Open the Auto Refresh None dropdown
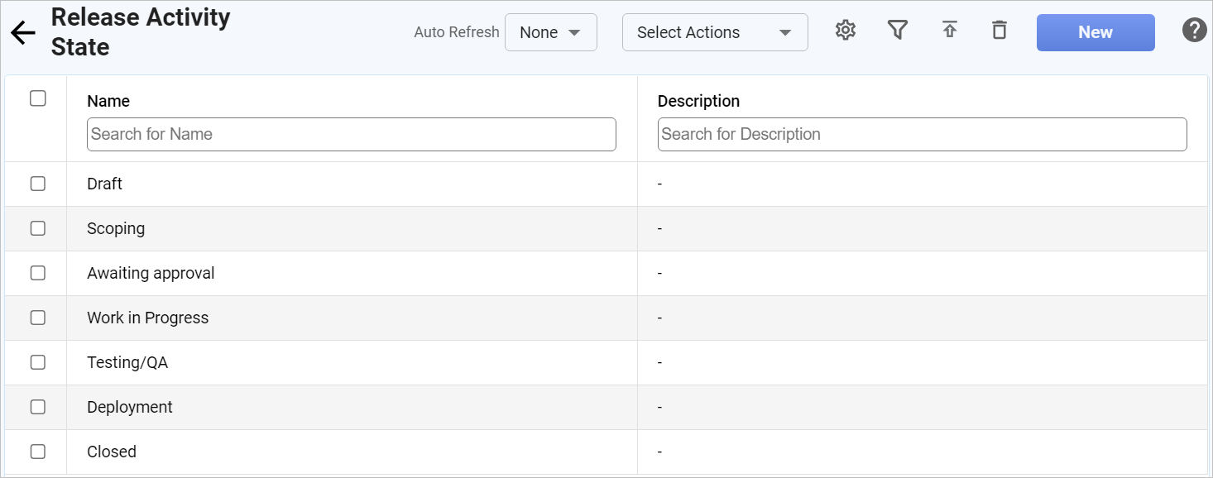This screenshot has height=478, width=1213. point(550,33)
